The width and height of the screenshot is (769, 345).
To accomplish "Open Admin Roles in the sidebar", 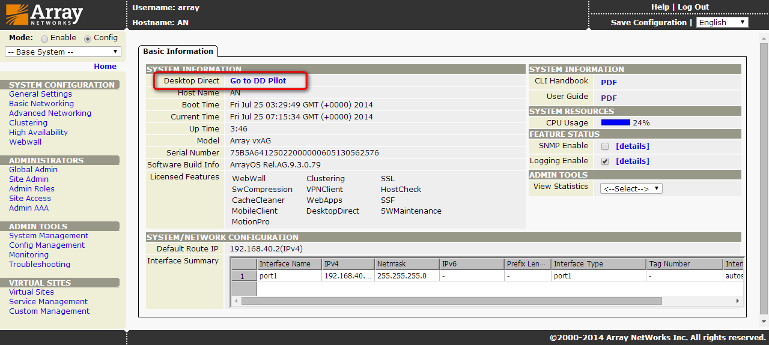I will pos(32,189).
